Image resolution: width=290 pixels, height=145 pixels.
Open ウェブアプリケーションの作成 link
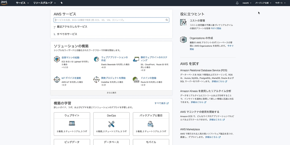114,59
